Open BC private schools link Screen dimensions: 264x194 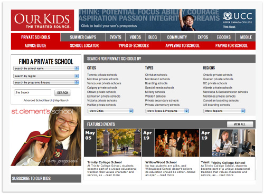[215, 83]
